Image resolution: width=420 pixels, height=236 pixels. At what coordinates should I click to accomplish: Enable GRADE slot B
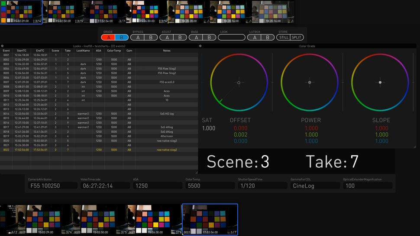point(122,38)
